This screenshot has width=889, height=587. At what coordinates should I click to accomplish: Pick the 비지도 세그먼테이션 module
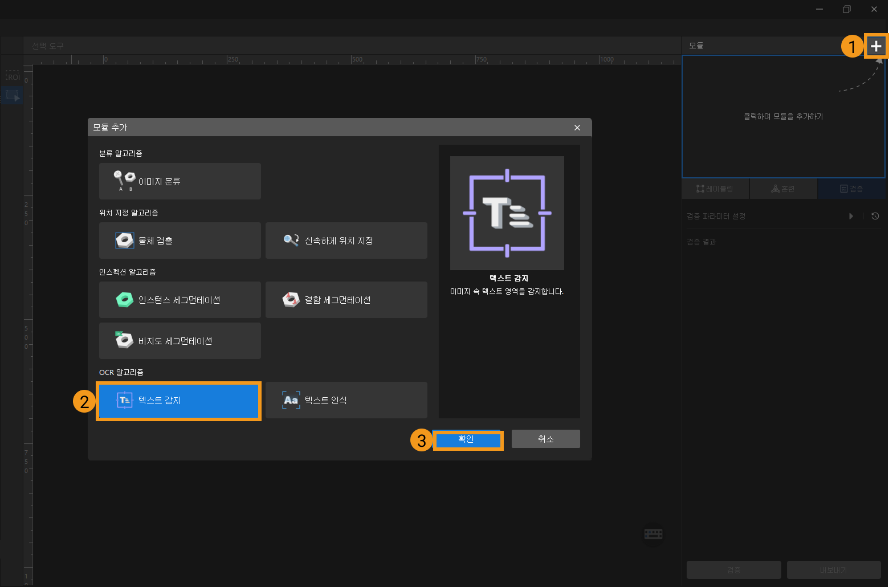click(180, 341)
